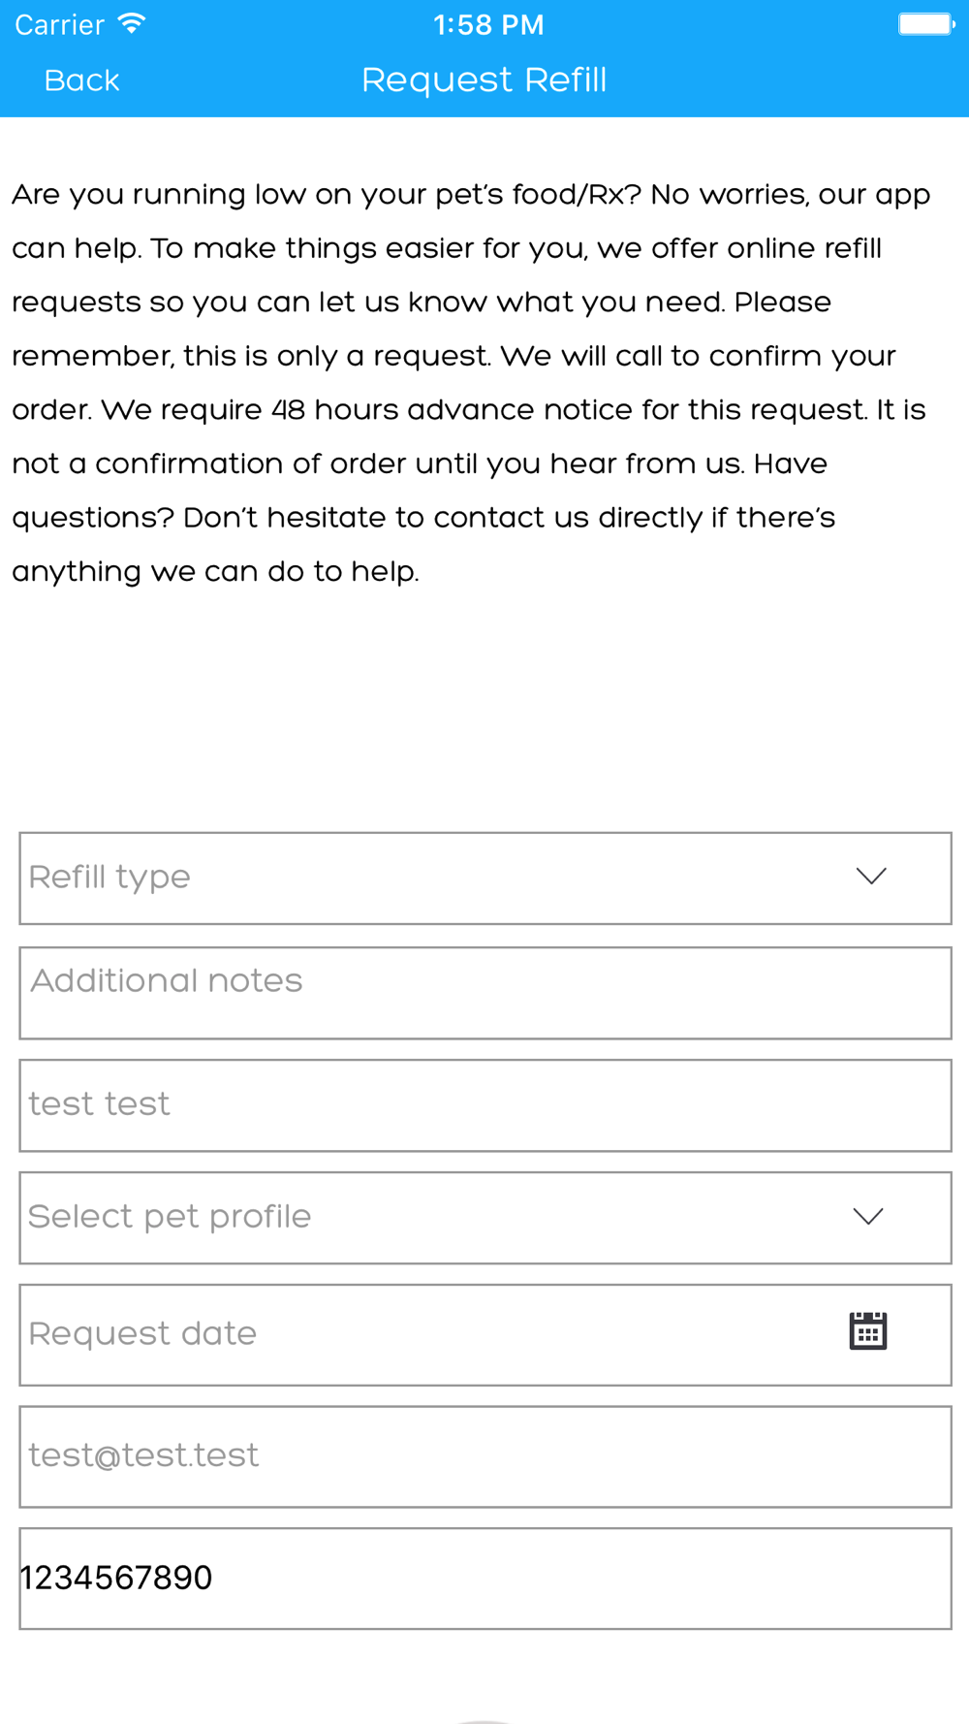Edit the email field showing test@test.test

[x=485, y=1456]
